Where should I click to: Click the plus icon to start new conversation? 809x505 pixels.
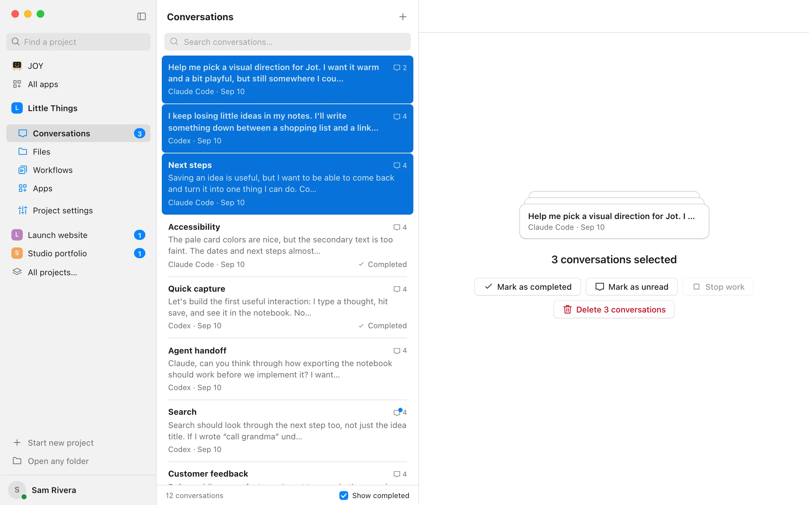[x=403, y=17]
